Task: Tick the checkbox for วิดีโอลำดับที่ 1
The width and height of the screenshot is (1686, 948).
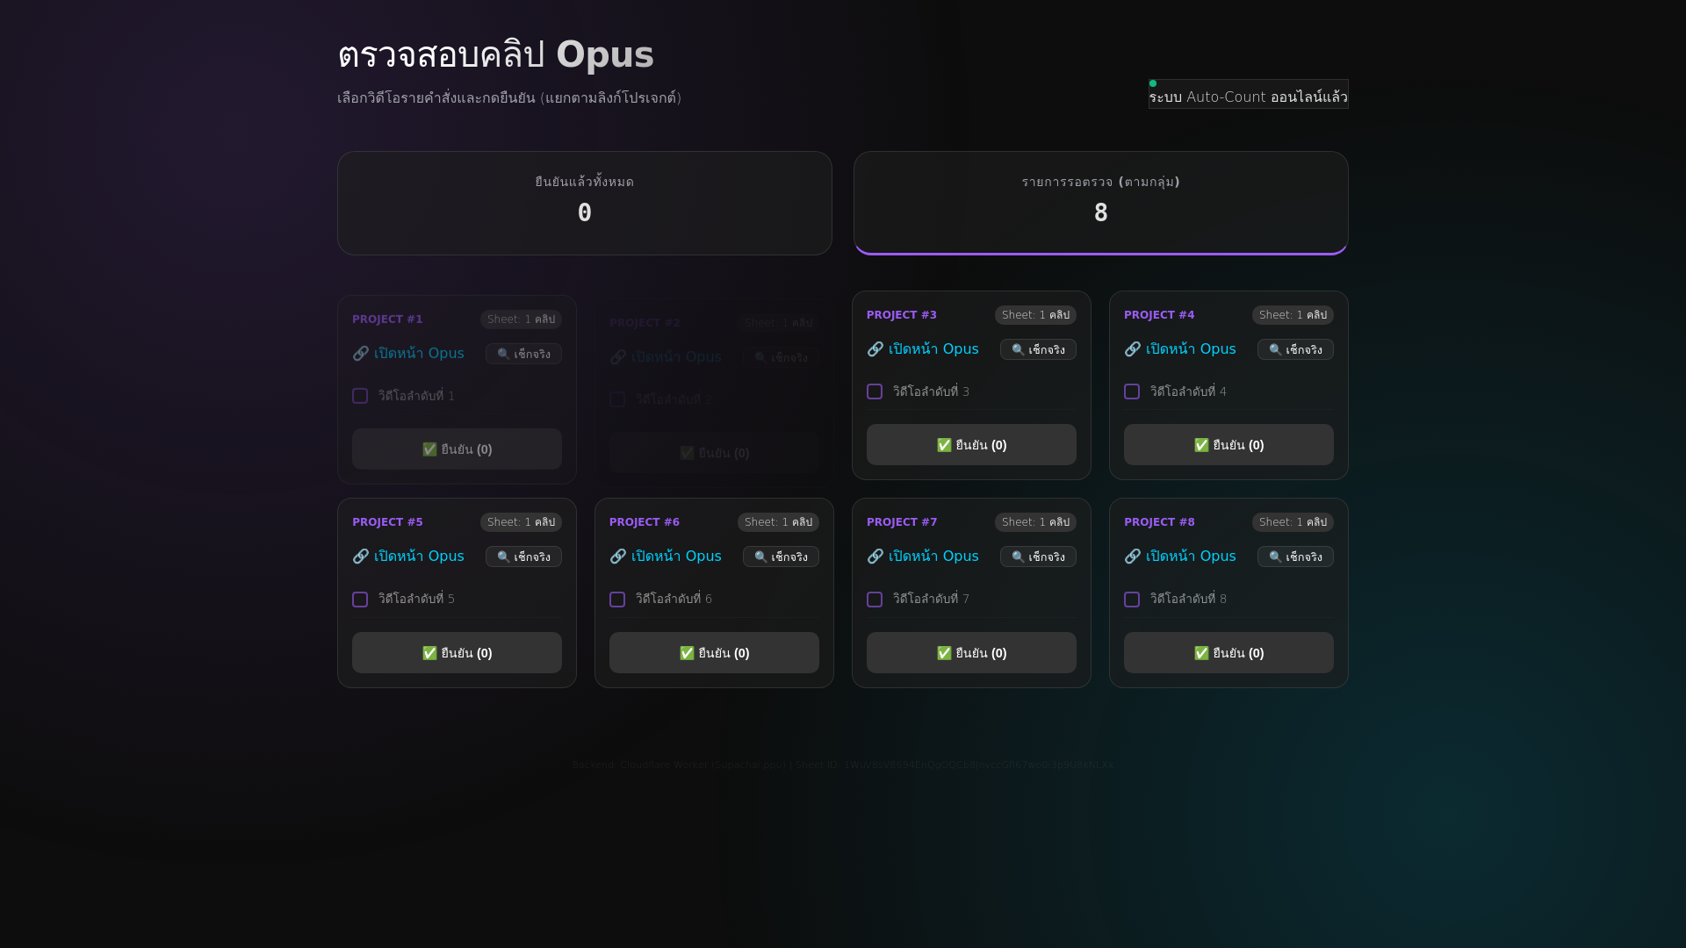Action: pos(360,396)
